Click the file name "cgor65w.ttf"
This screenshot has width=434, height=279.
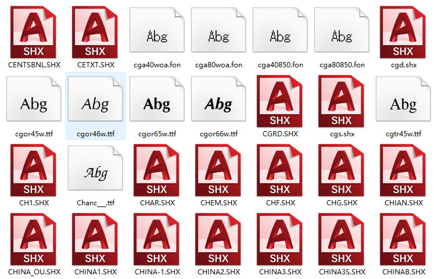click(x=157, y=134)
